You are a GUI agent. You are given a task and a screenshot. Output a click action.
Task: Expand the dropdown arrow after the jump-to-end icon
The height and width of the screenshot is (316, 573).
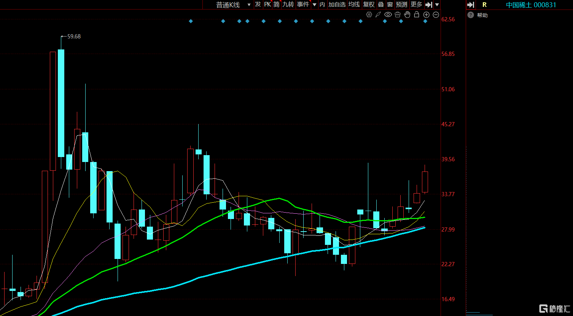point(437,5)
